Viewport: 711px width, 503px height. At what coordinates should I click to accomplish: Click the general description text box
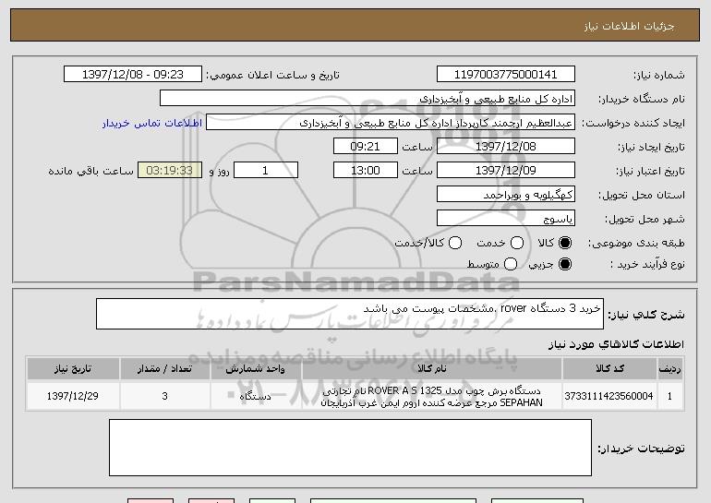click(x=350, y=314)
